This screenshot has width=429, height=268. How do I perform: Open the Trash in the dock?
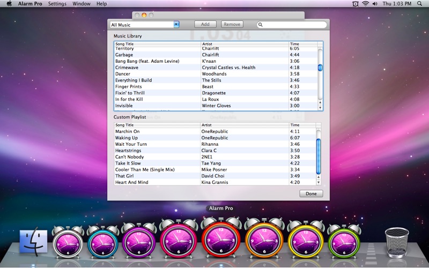tap(396, 242)
